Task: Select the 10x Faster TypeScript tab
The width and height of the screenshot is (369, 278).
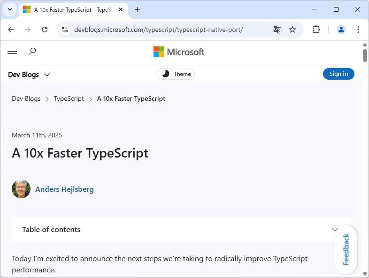Action: (x=70, y=9)
